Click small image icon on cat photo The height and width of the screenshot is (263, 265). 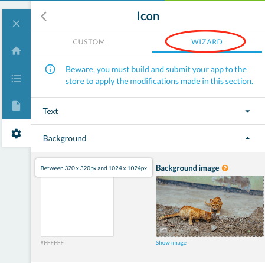pyautogui.click(x=163, y=229)
